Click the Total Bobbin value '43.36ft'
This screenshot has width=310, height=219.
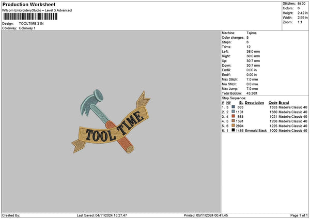click(x=252, y=93)
